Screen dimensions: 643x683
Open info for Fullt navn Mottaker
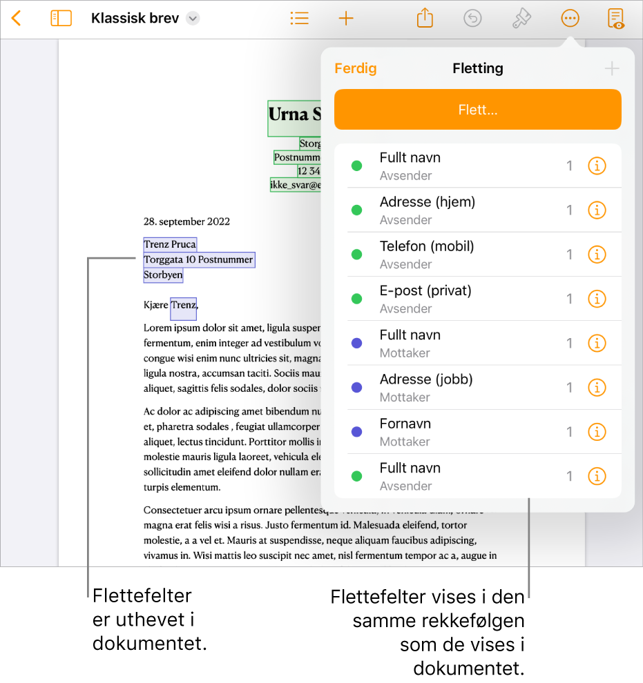(x=597, y=344)
